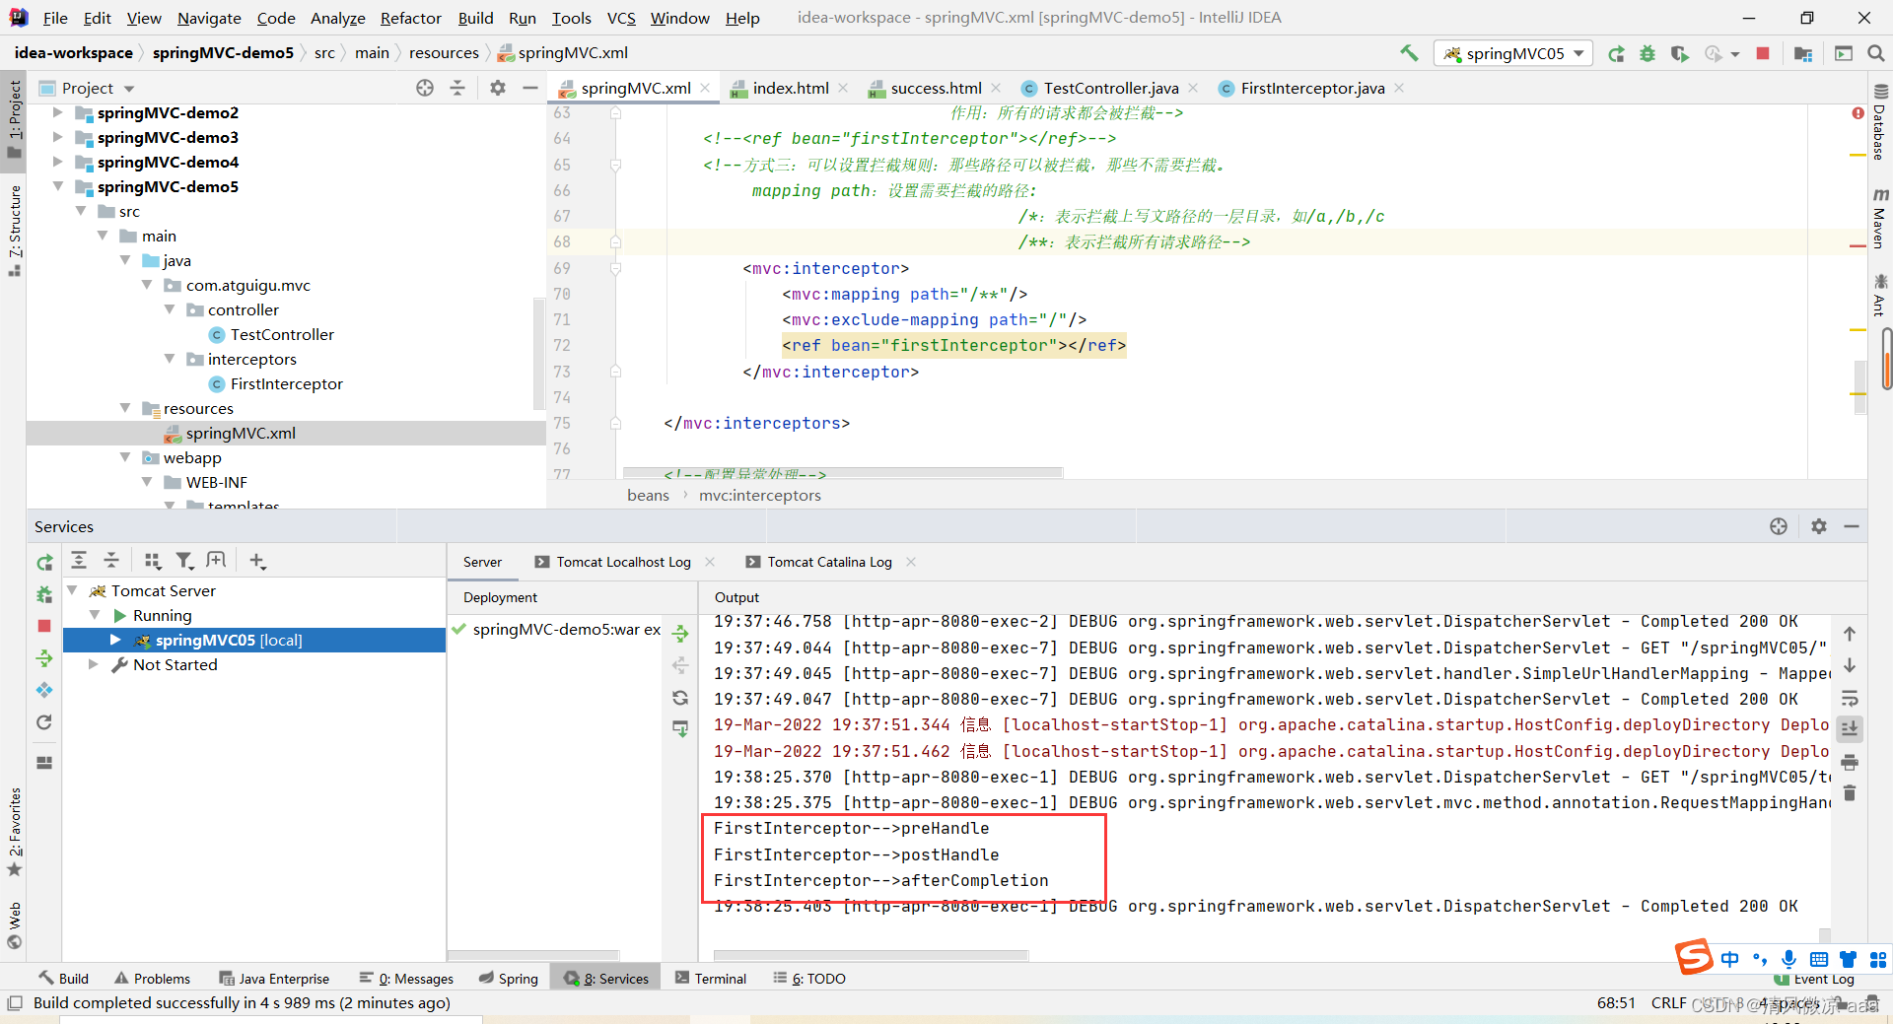Toggle soft-wrap icon in Output pane
Screen dimensions: 1893x1024
click(x=1850, y=698)
